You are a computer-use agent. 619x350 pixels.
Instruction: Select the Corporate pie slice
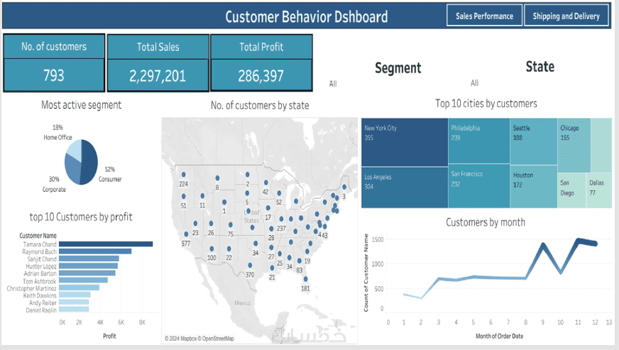point(72,170)
